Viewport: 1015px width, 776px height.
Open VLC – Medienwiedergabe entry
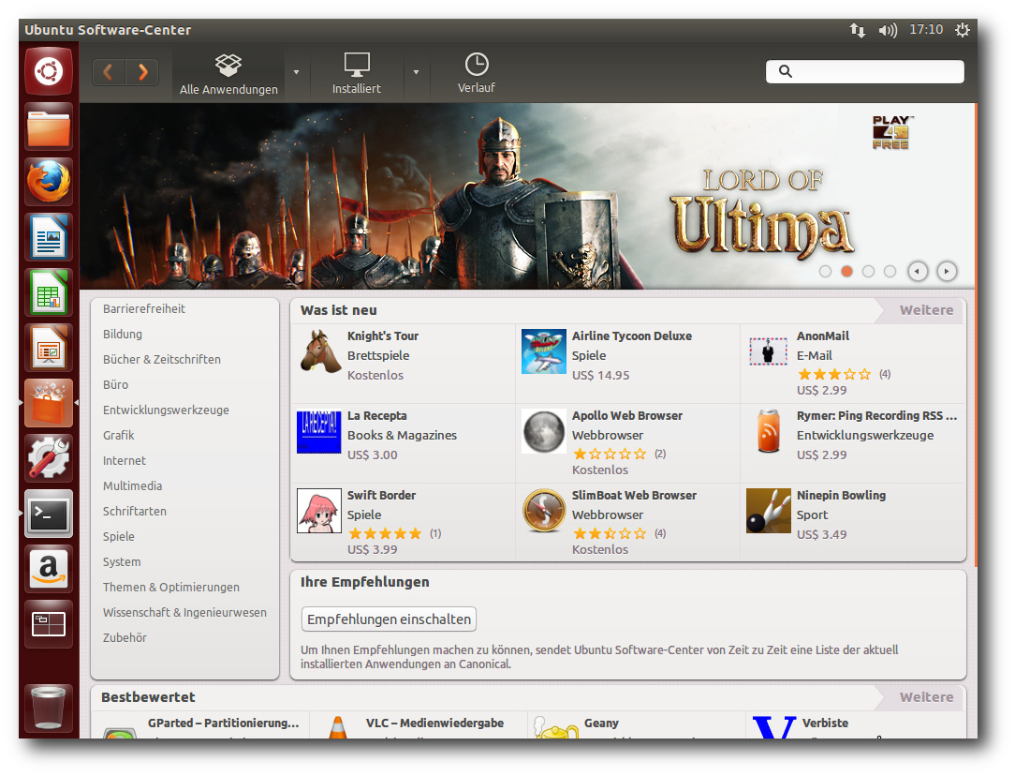coord(419,724)
